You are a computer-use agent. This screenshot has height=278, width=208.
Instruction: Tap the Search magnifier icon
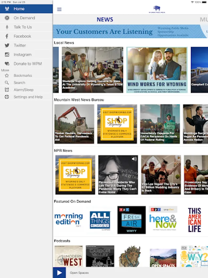pyautogui.click(x=7, y=82)
